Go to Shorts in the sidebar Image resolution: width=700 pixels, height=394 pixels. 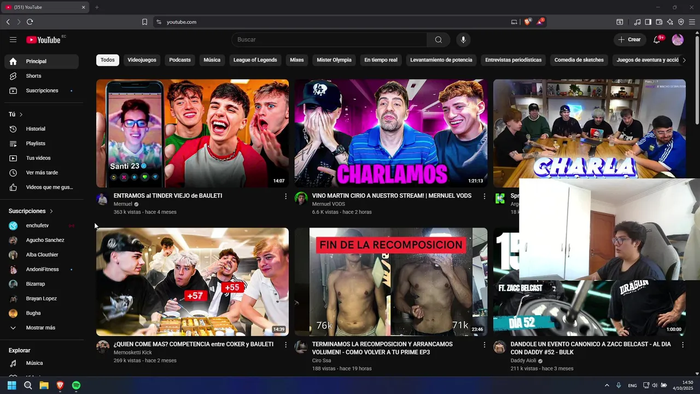point(42,76)
